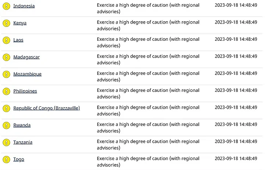Click the yellow caution icon beside Rwanda
The width and height of the screenshot is (265, 170).
pos(6,125)
